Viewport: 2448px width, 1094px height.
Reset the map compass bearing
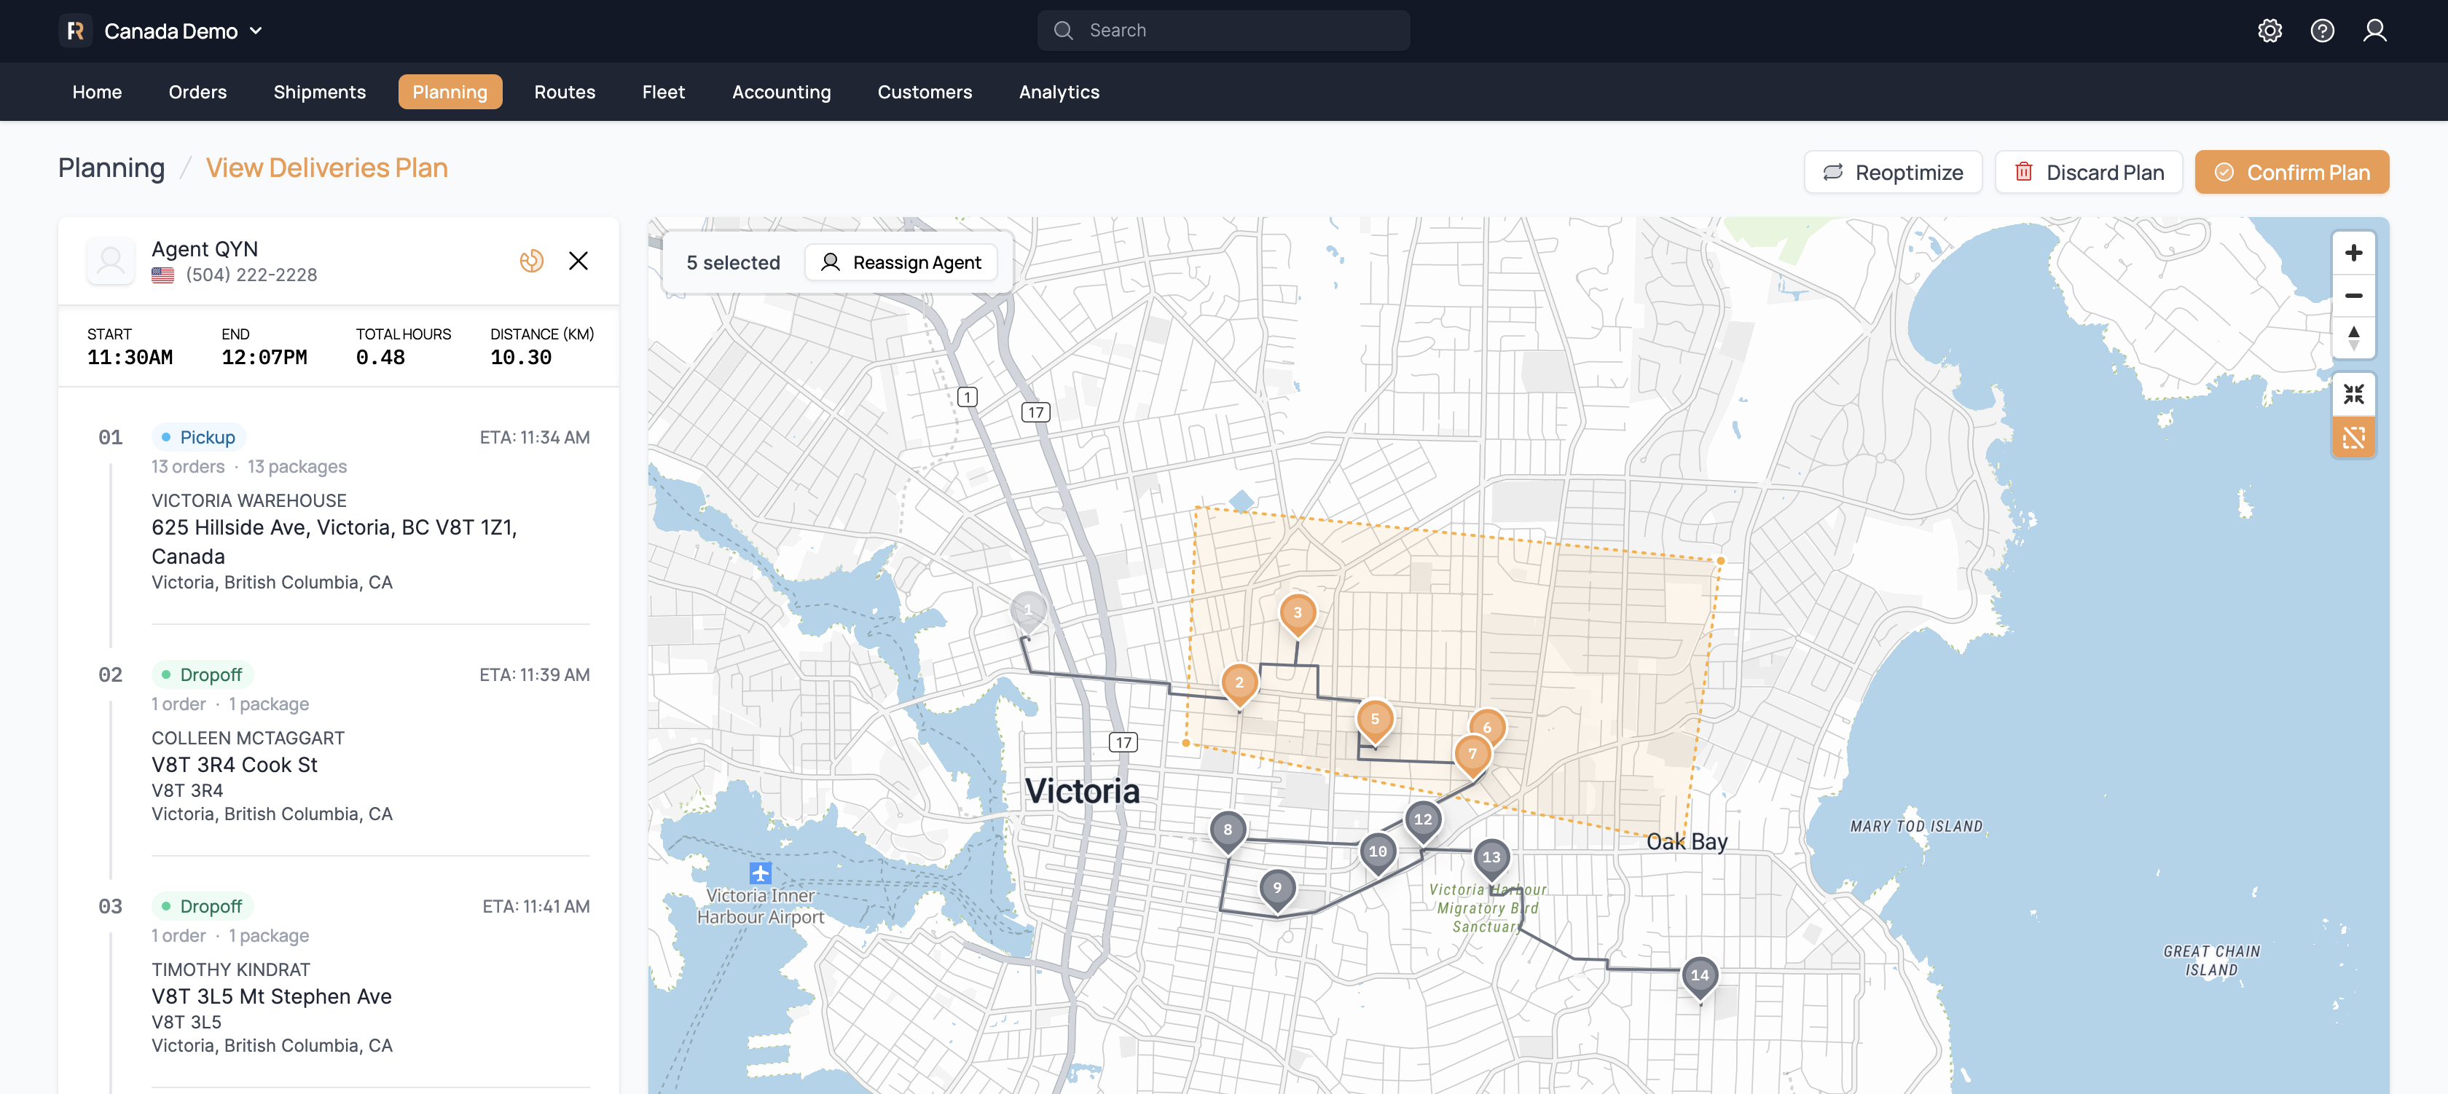pos(2353,337)
